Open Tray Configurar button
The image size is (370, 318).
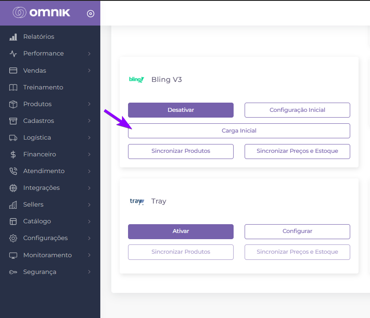[x=297, y=232]
